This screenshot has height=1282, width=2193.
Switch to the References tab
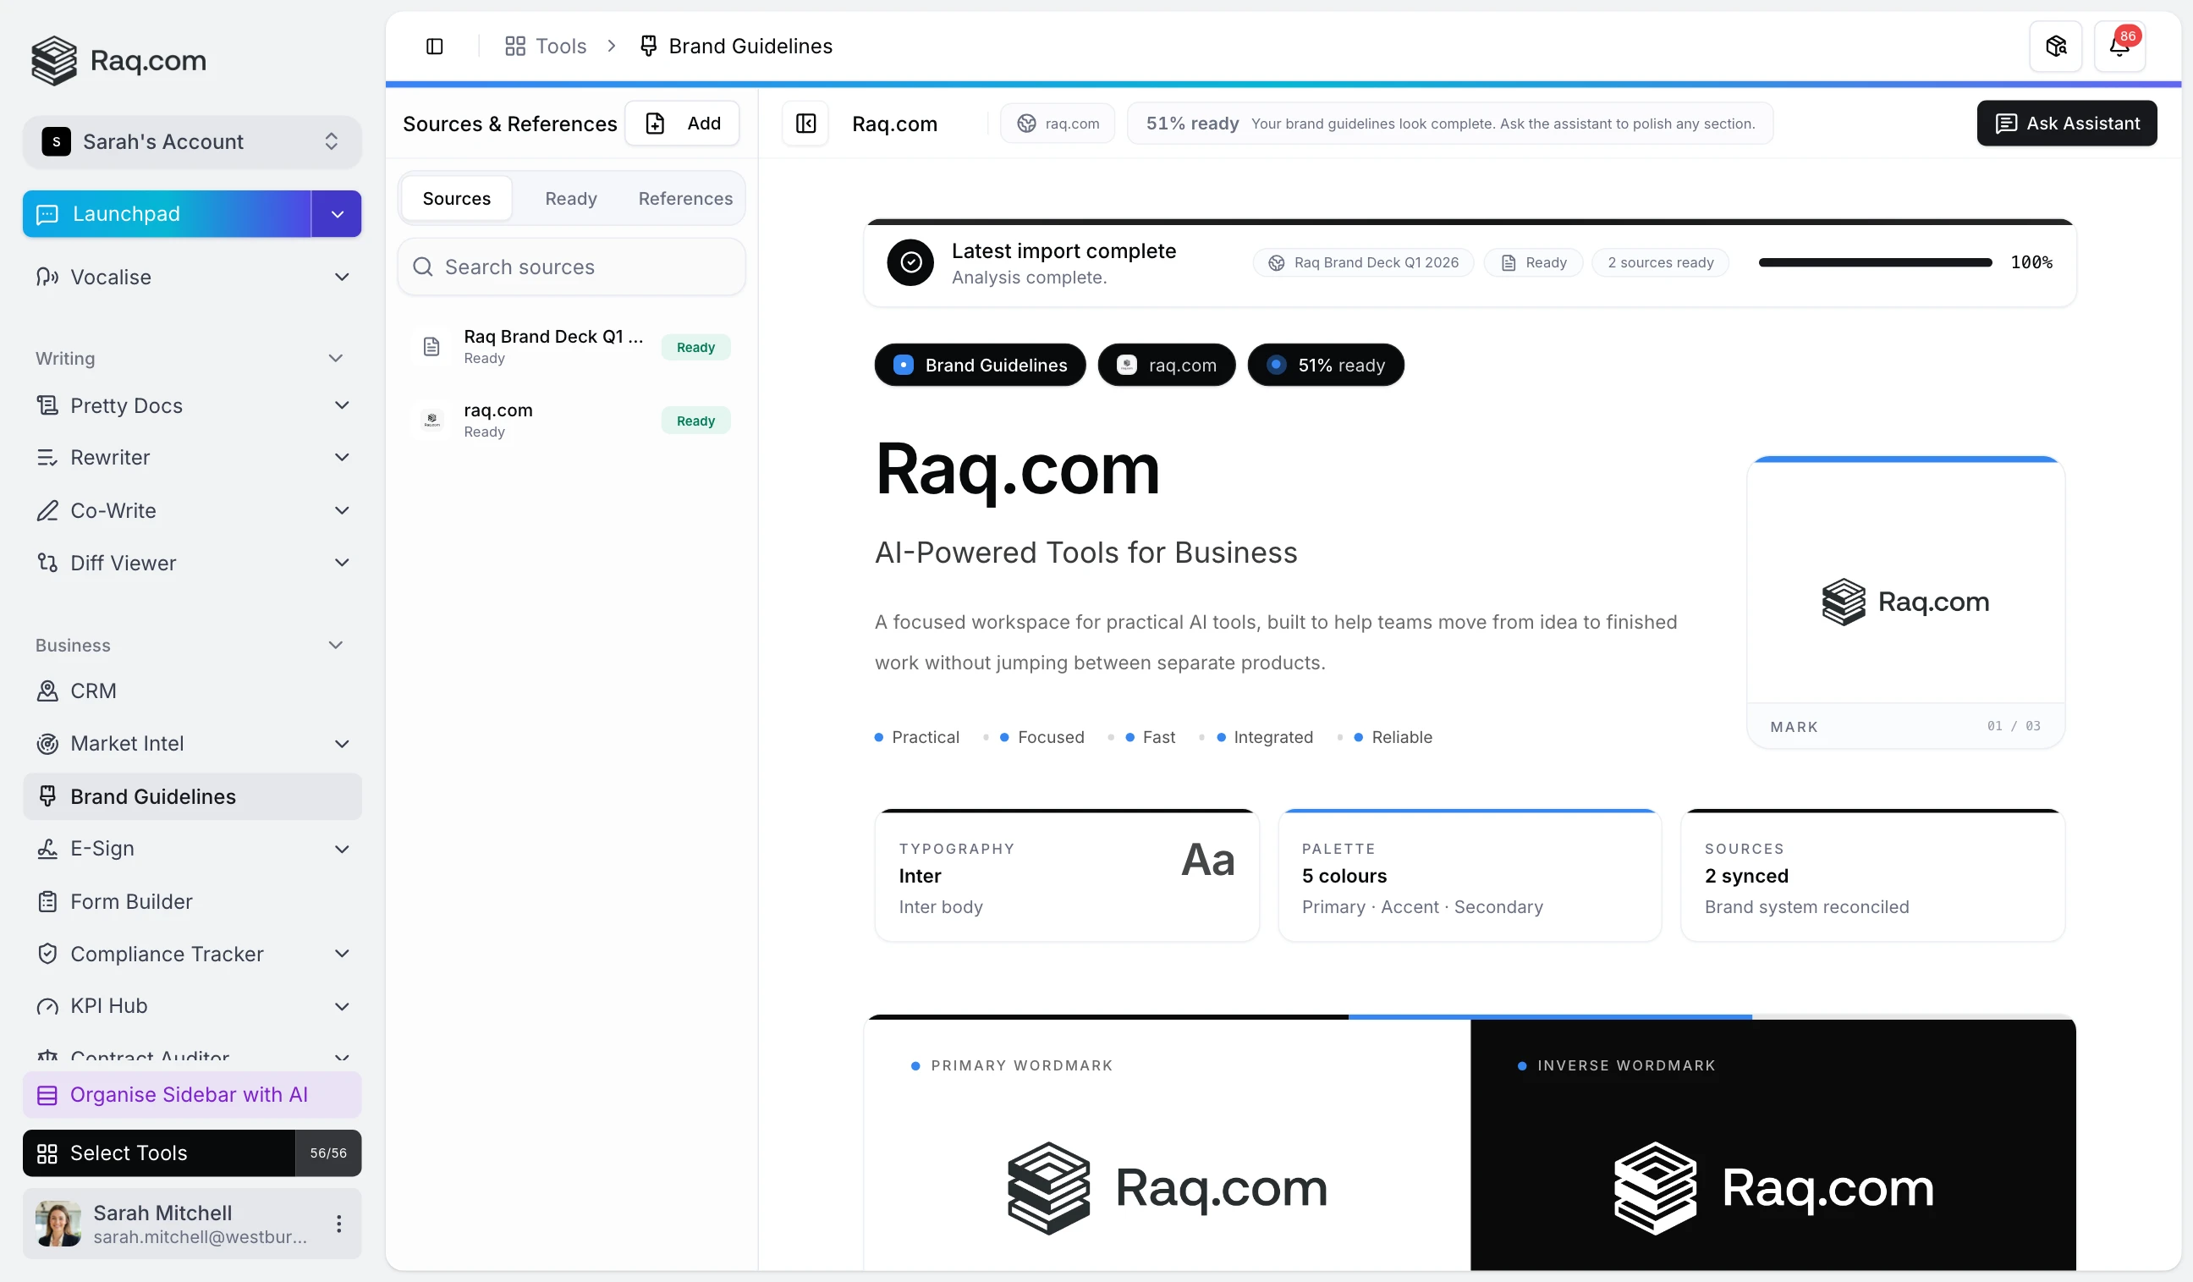(684, 197)
